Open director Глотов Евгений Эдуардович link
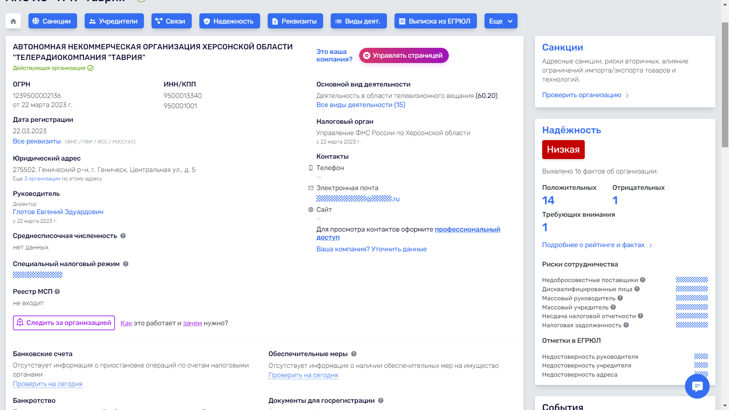 pos(58,212)
